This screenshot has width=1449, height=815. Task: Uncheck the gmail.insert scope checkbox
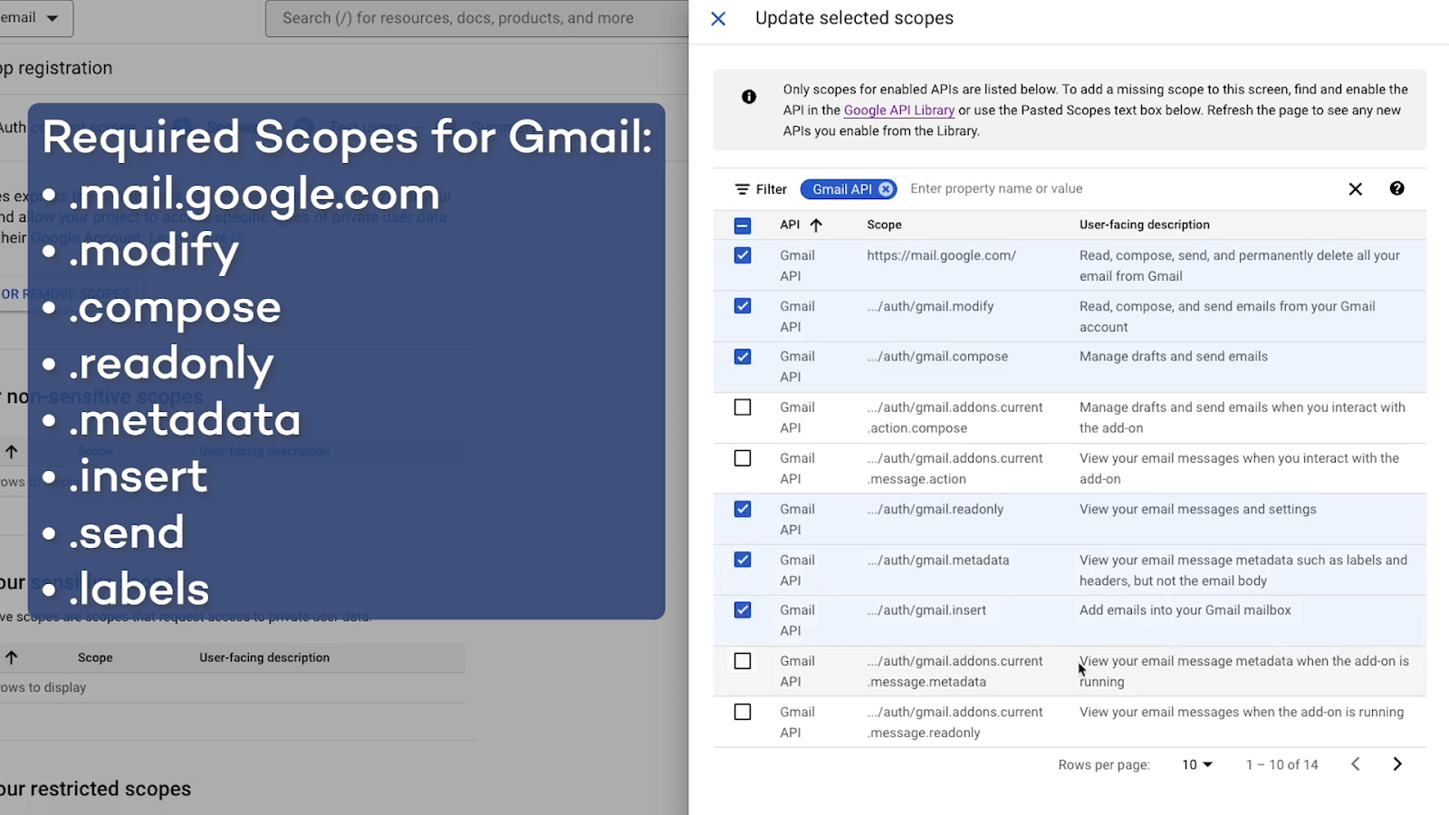pos(743,610)
